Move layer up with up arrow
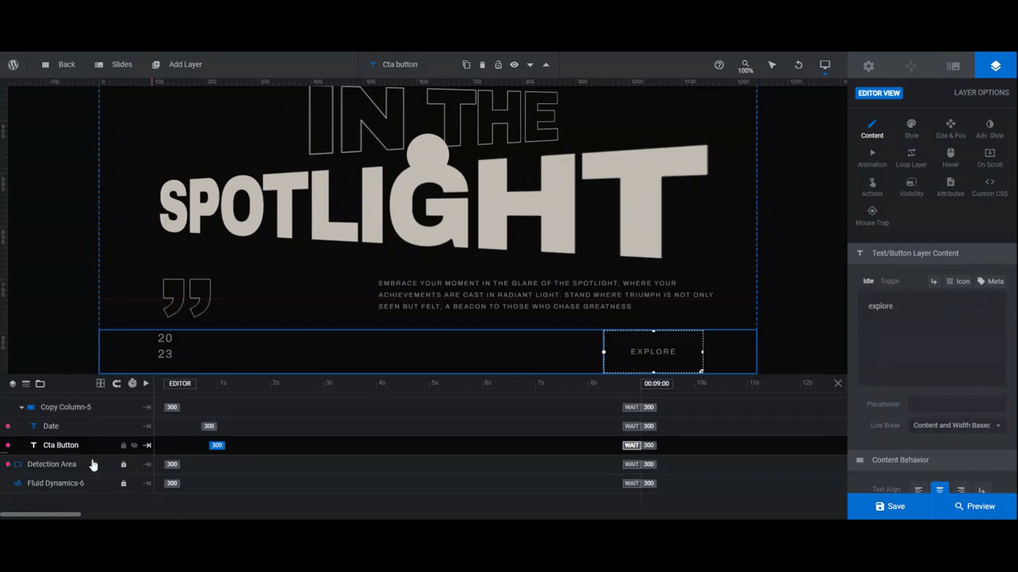This screenshot has height=572, width=1018. tap(546, 64)
